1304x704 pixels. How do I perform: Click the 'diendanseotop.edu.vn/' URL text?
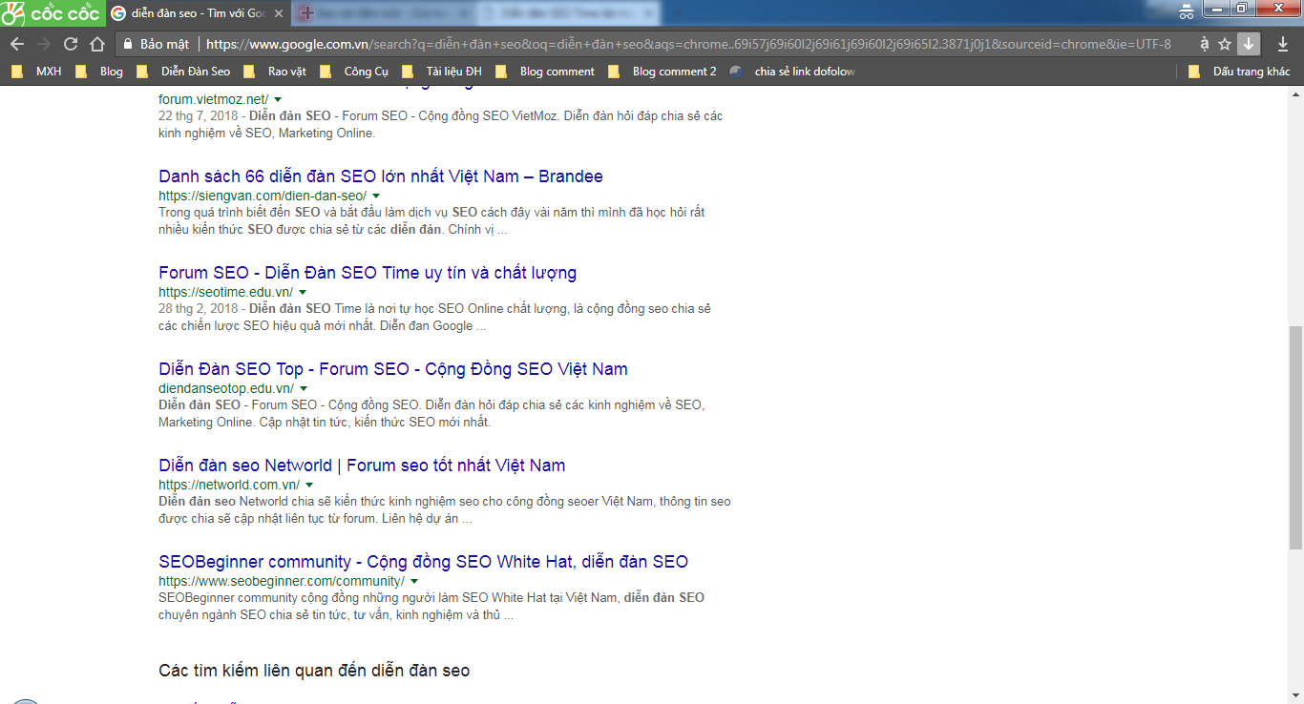pyautogui.click(x=226, y=388)
